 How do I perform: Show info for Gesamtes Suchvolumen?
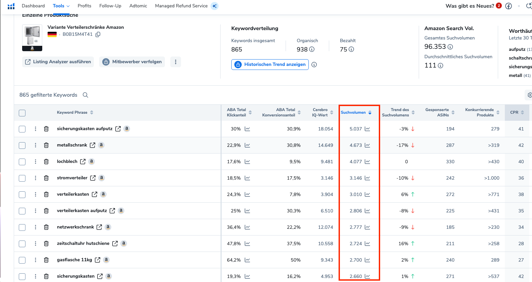click(x=450, y=47)
